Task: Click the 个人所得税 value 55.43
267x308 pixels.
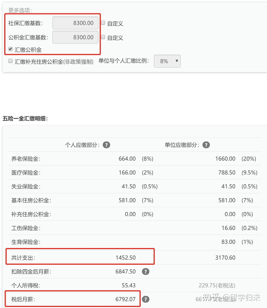Action: (x=129, y=285)
